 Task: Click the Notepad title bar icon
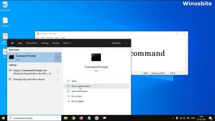(38, 34)
